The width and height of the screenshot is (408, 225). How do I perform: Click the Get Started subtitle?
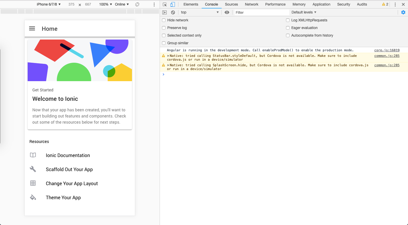43,90
